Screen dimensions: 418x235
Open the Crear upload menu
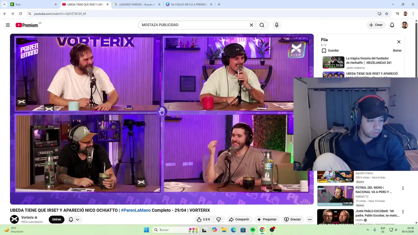tap(376, 25)
